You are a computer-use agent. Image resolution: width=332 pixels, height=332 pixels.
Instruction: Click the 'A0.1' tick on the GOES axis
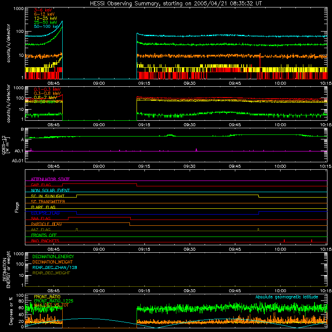click(19, 151)
